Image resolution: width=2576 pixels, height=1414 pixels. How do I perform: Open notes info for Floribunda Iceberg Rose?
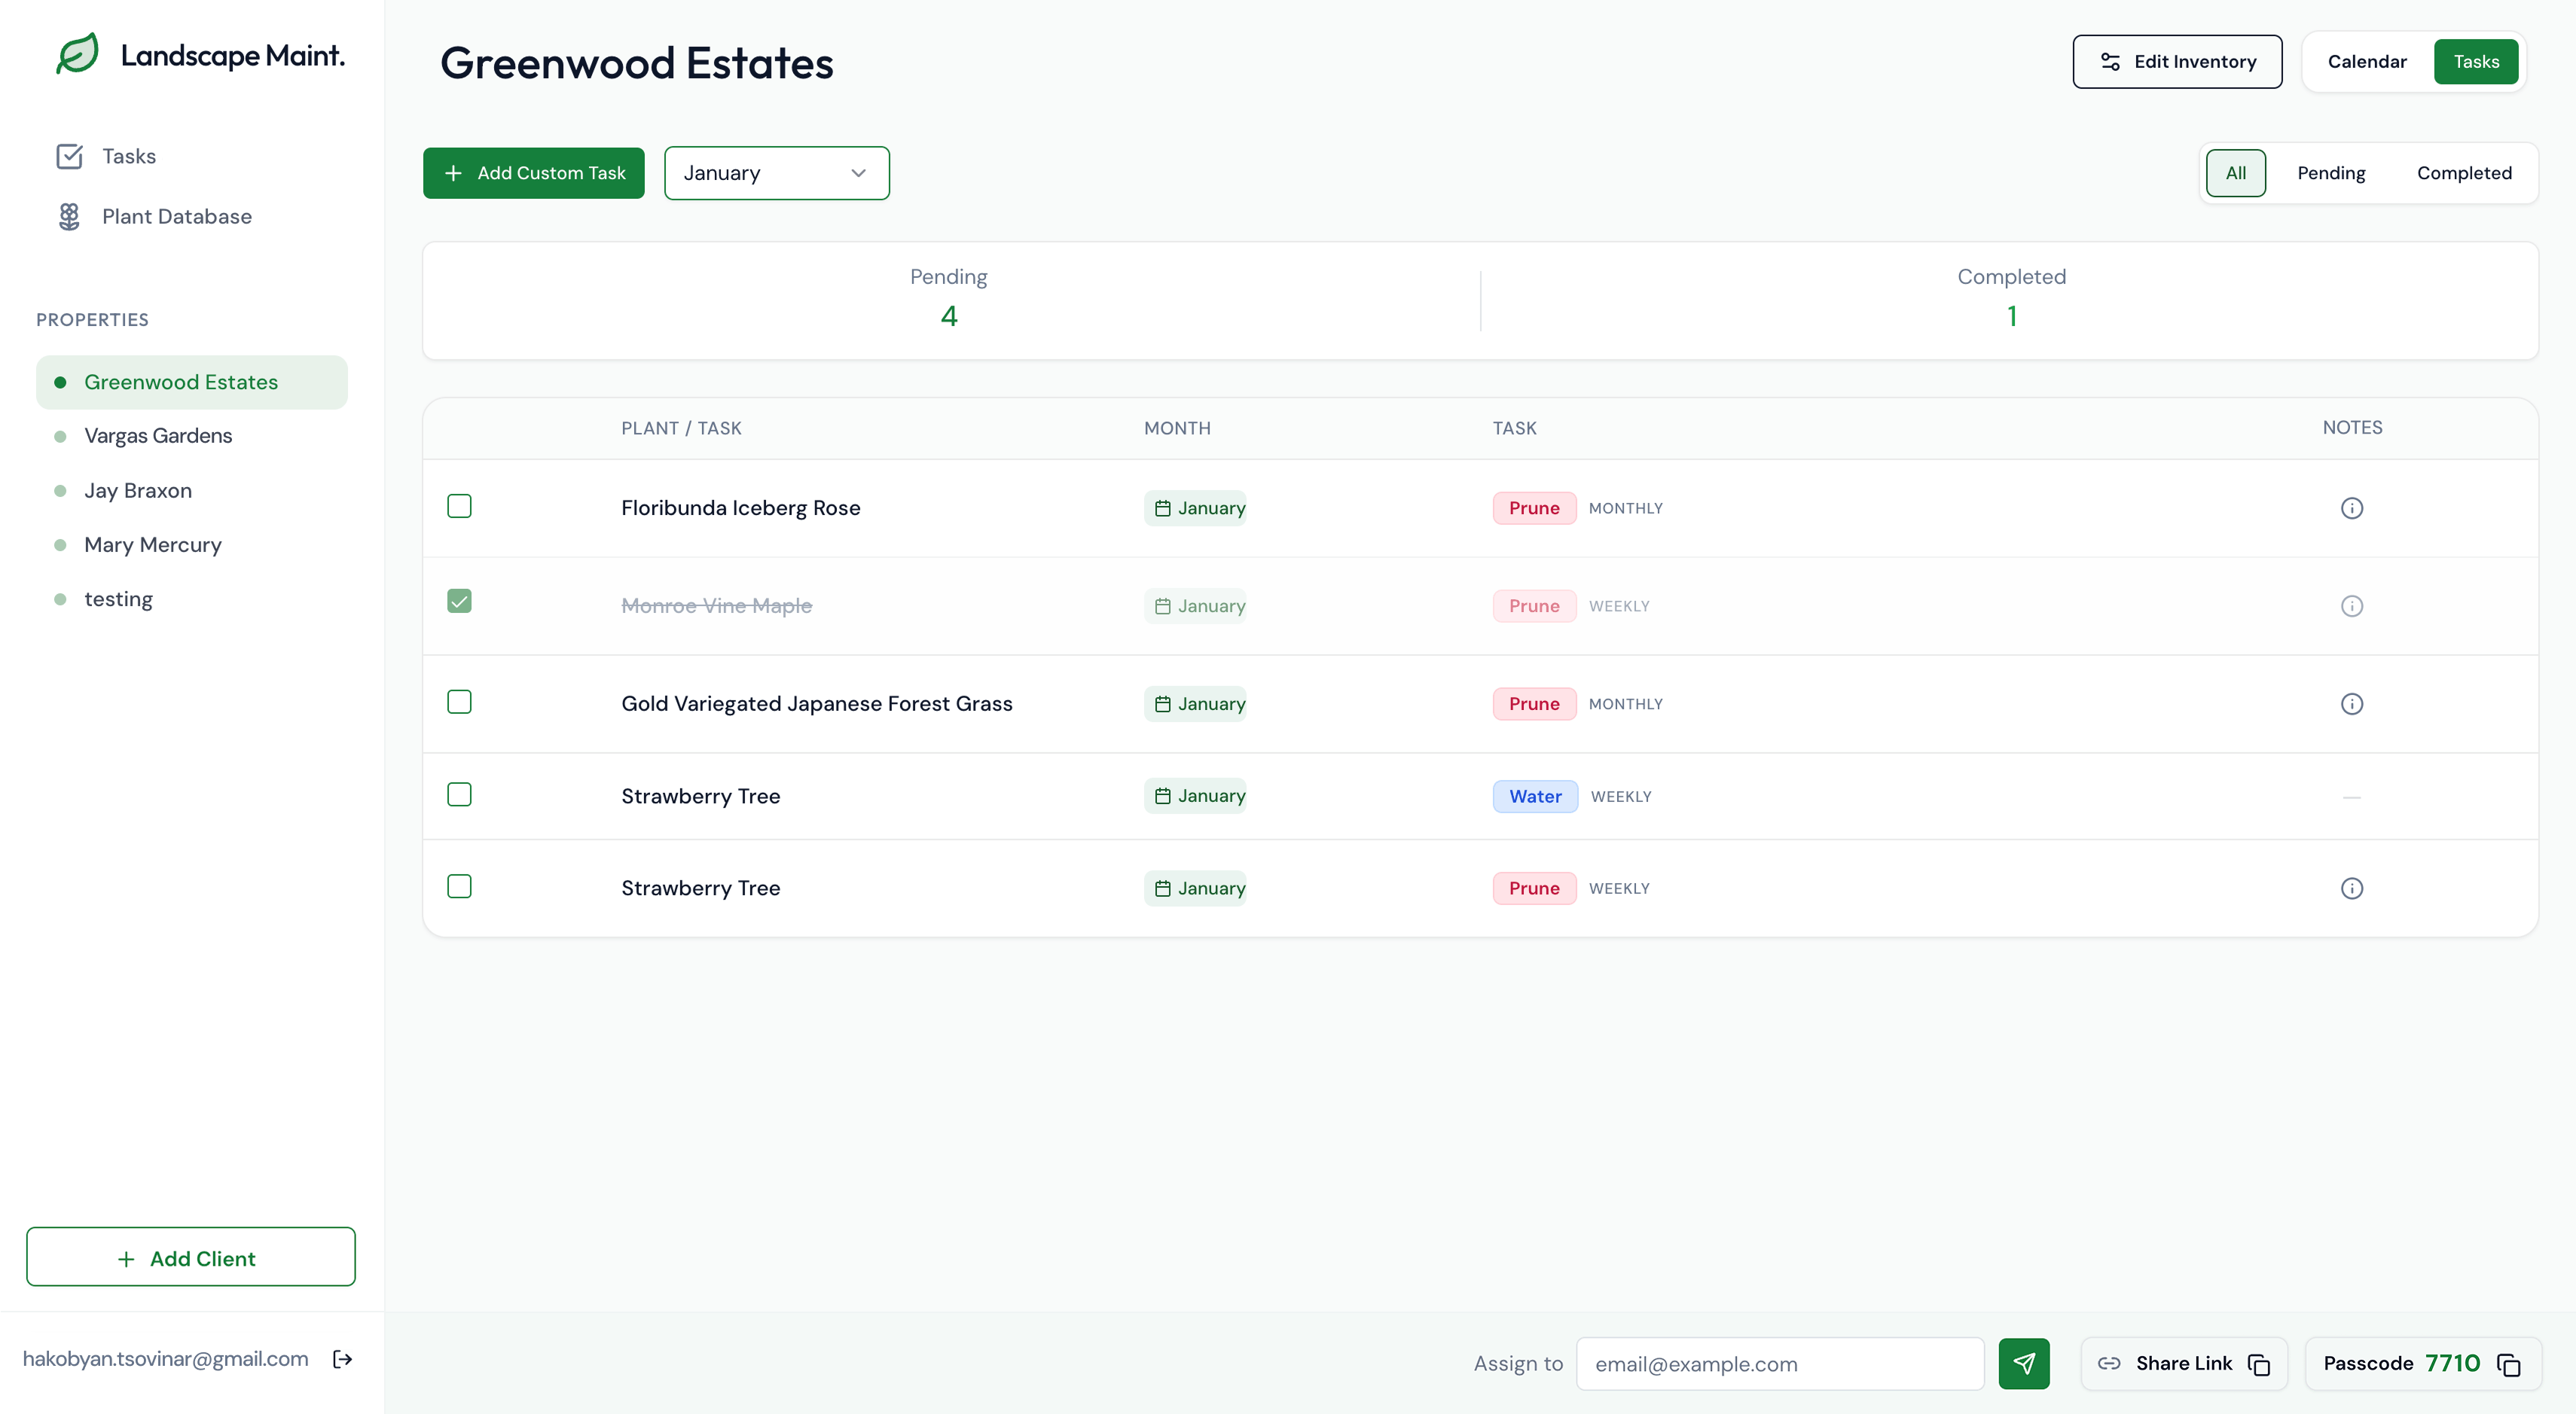point(2351,507)
